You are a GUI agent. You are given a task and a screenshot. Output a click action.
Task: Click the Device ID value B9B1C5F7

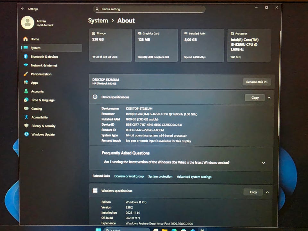154,125
